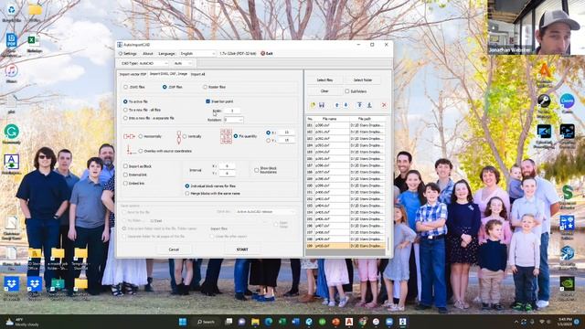Viewport: 585px width, 329px height.
Task: Select DWG files radio button
Action: point(126,87)
